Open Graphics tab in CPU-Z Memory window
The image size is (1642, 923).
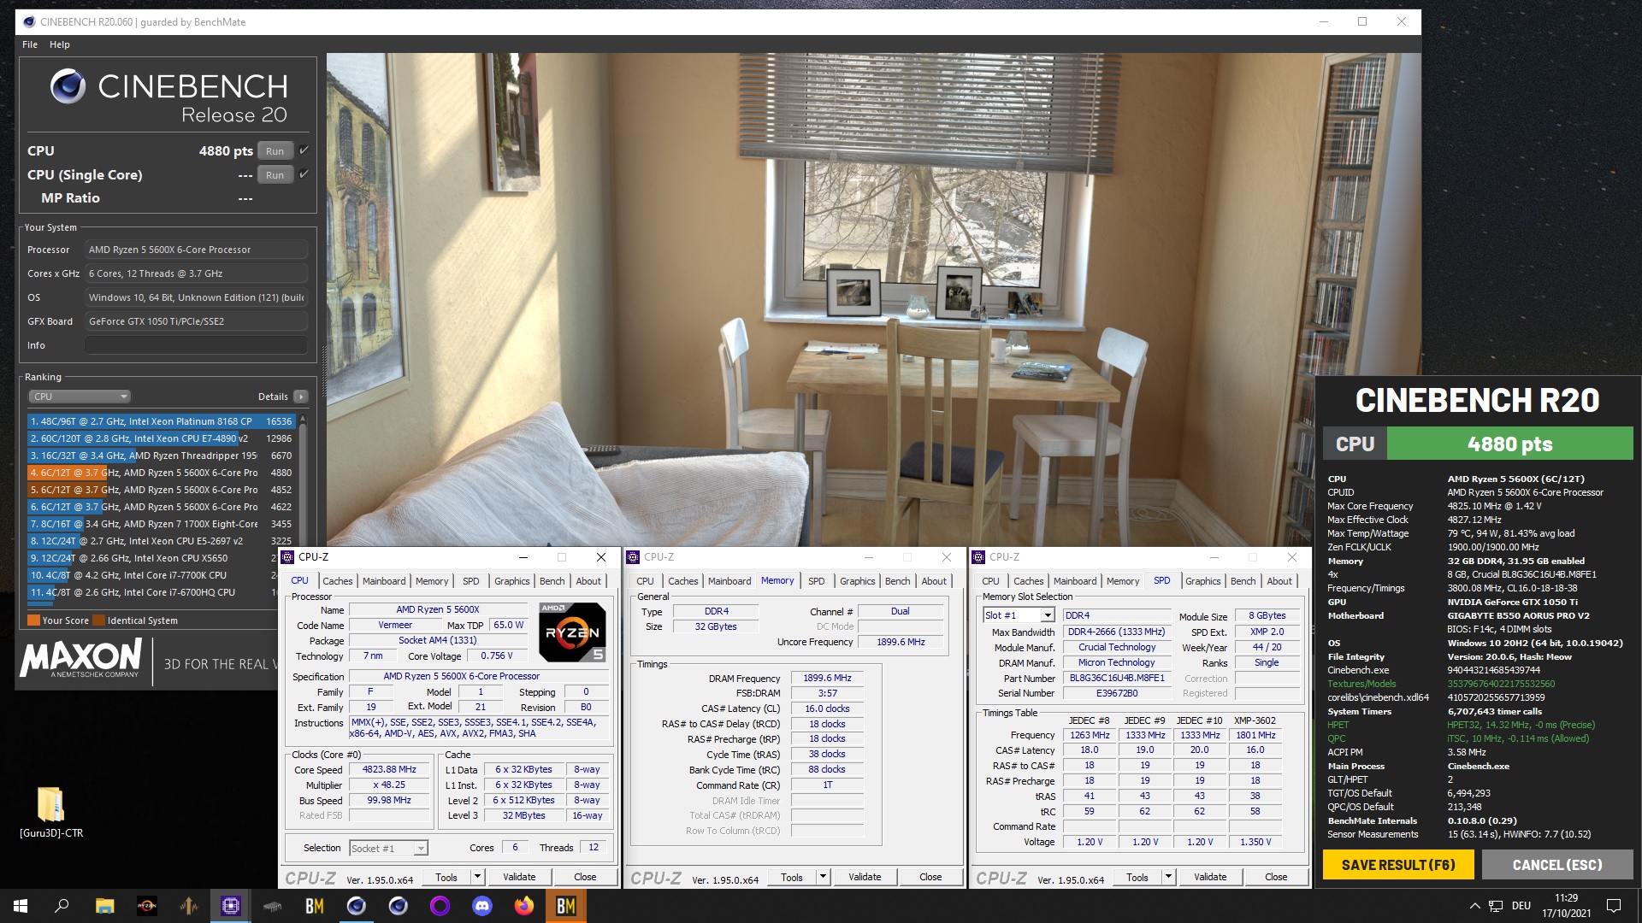857,581
